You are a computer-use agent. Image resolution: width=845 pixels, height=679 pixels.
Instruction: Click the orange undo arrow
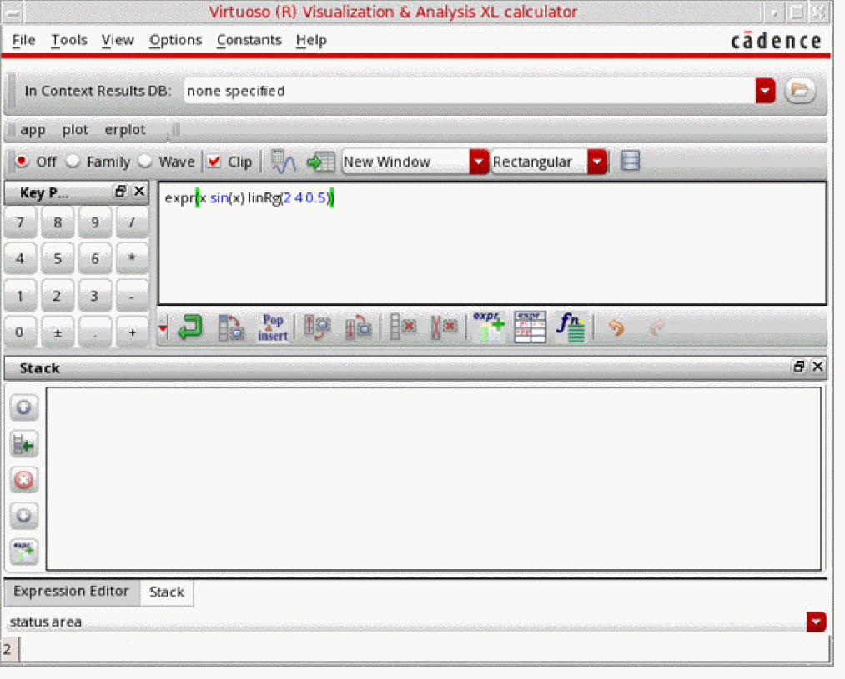[x=616, y=327]
